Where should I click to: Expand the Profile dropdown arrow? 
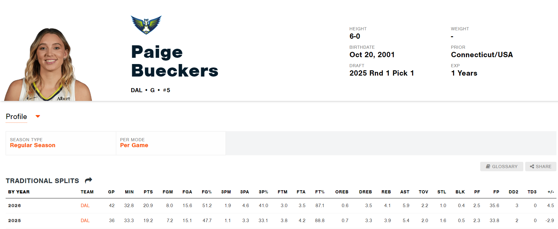[38, 117]
